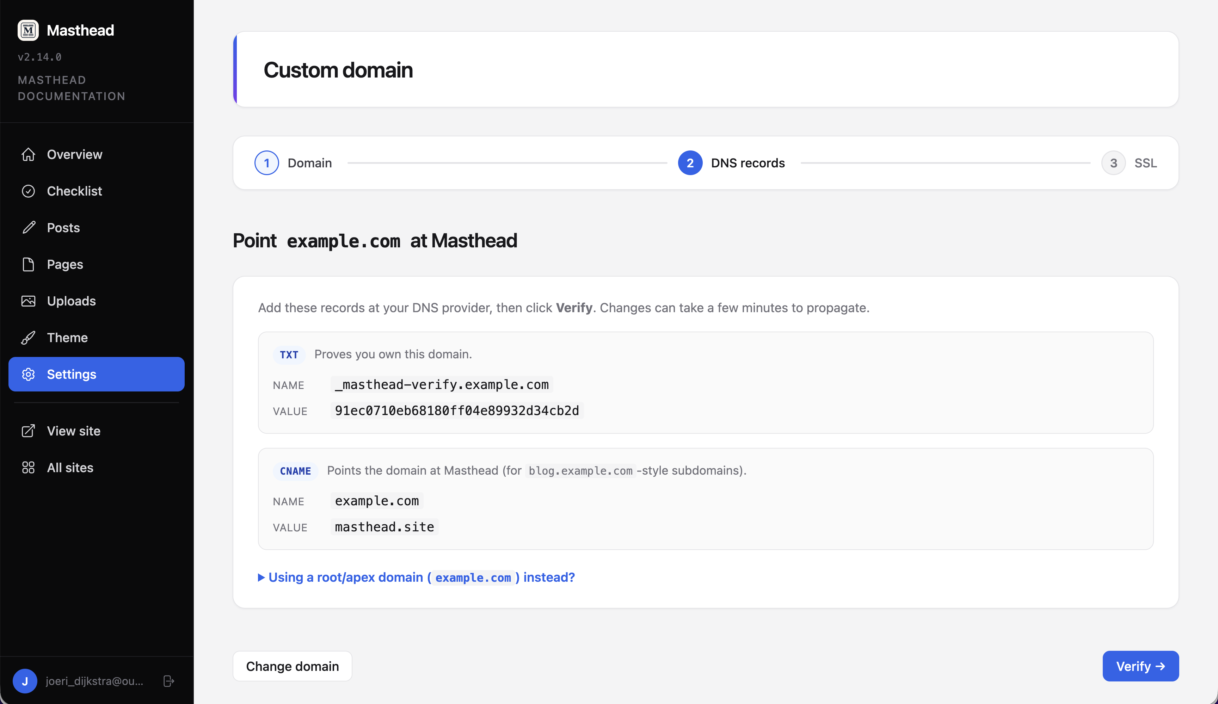Screen dimensions: 1218x704
Task: Select step 2 DNS records
Action: pyautogui.click(x=731, y=163)
